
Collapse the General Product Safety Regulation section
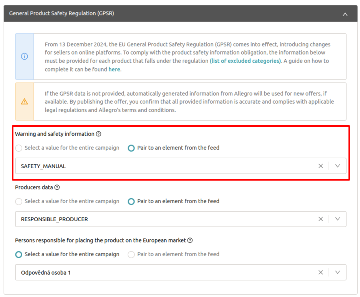point(345,14)
